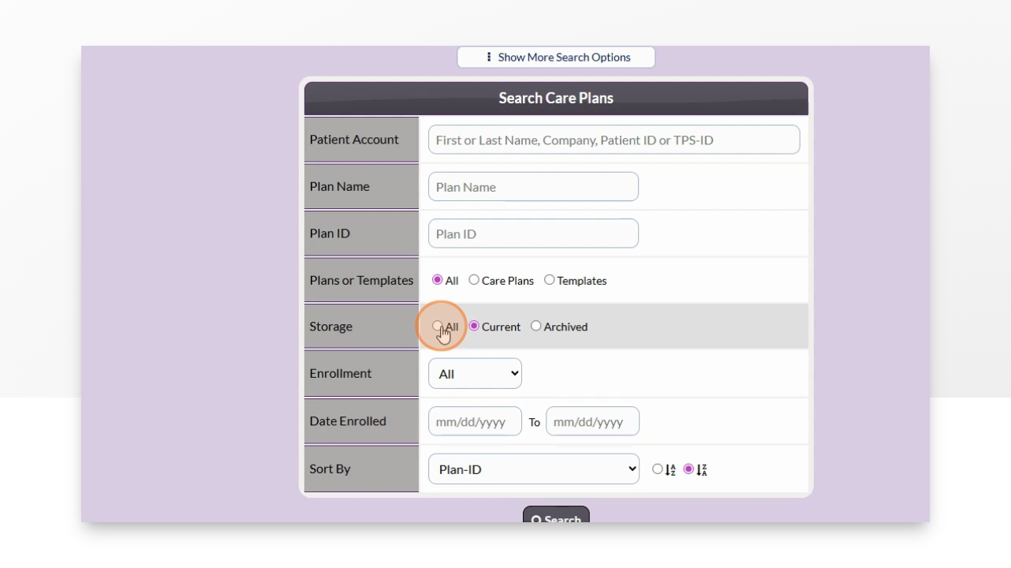Image resolution: width=1011 pixels, height=568 pixels.
Task: Choose Current storage radio button
Action: [474, 326]
